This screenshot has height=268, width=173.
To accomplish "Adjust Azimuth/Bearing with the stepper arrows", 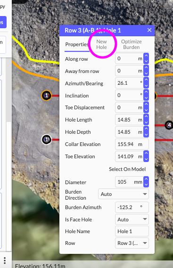I will tap(146, 83).
